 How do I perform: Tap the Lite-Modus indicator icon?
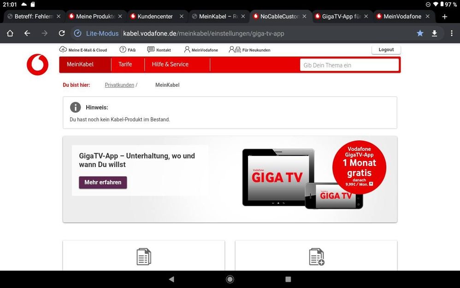pyautogui.click(x=77, y=33)
